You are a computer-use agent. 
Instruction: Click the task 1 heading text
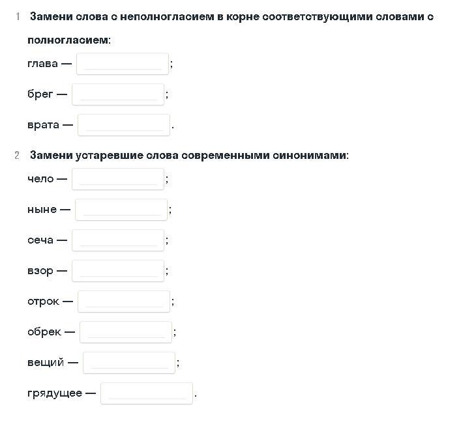(230, 28)
